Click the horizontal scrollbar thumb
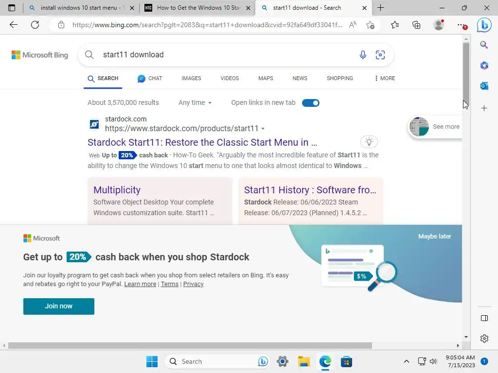The image size is (498, 373). 190,345
